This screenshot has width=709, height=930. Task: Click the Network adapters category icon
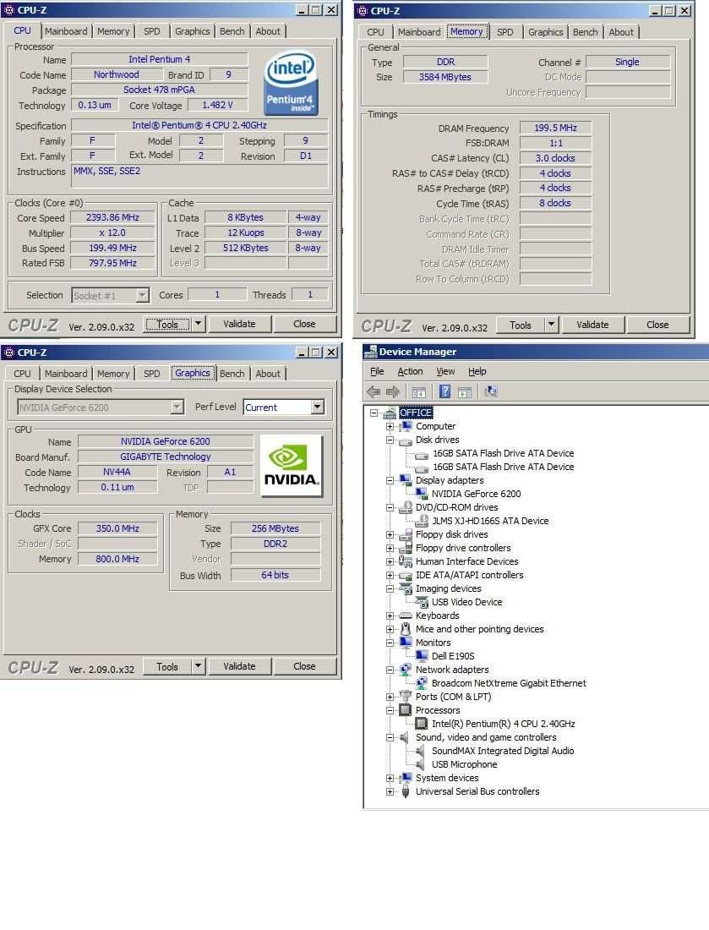pos(406,670)
